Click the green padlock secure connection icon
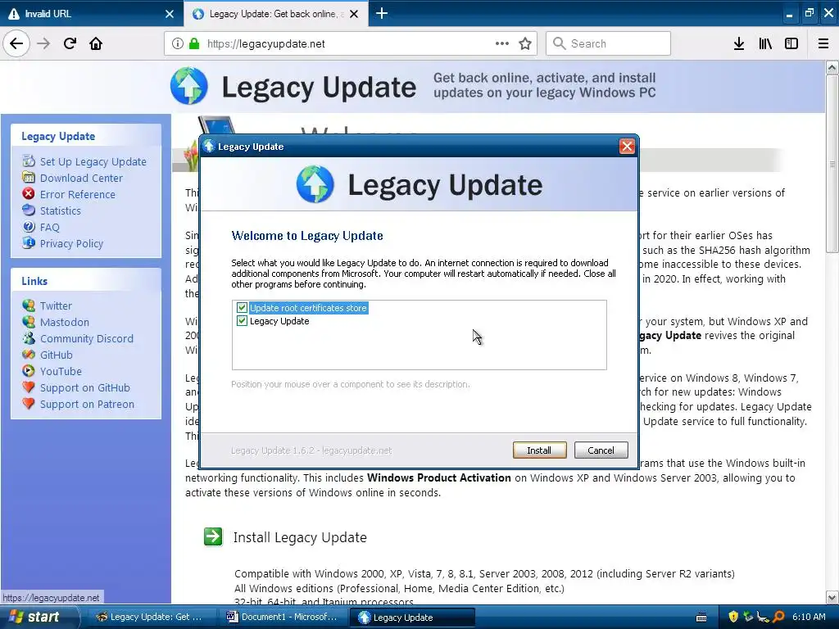839x629 pixels. click(x=193, y=43)
